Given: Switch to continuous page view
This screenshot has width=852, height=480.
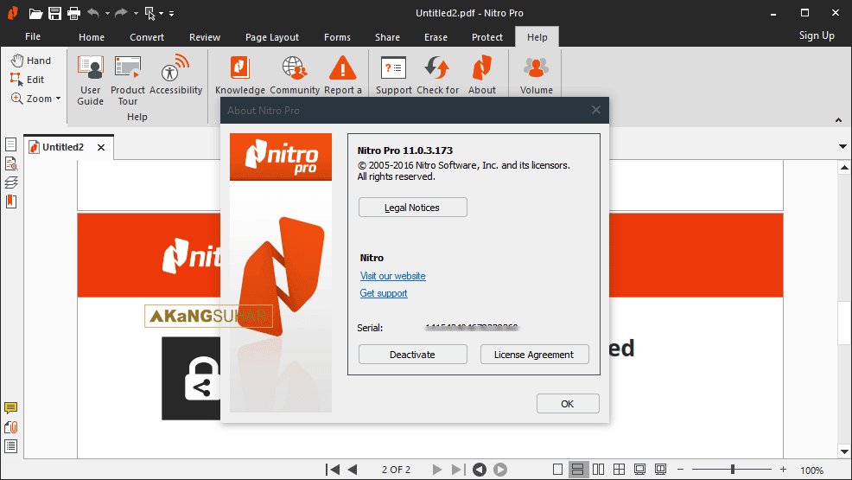Looking at the screenshot, I should (x=578, y=469).
